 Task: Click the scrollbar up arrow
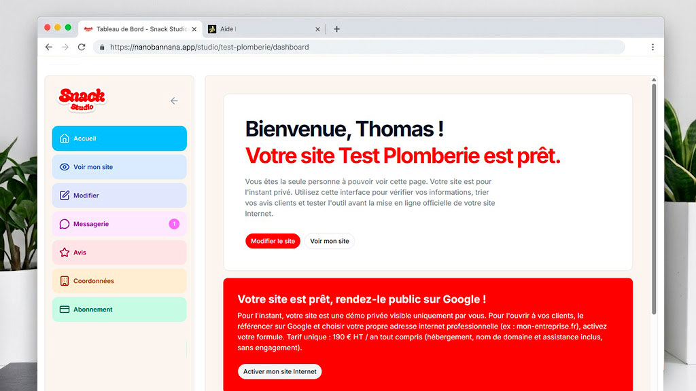[x=654, y=80]
